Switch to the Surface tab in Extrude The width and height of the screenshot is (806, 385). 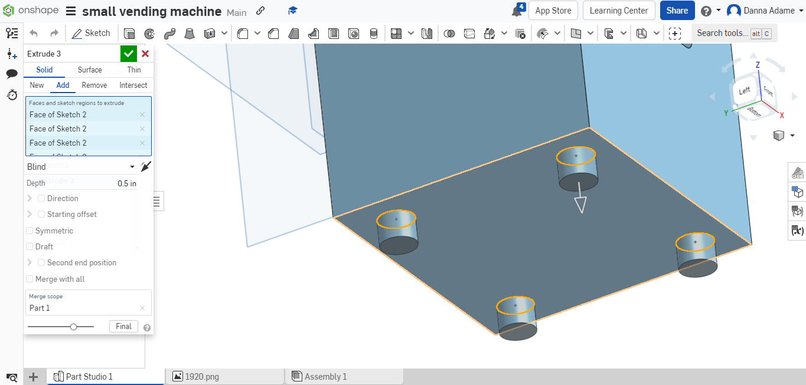tap(89, 70)
